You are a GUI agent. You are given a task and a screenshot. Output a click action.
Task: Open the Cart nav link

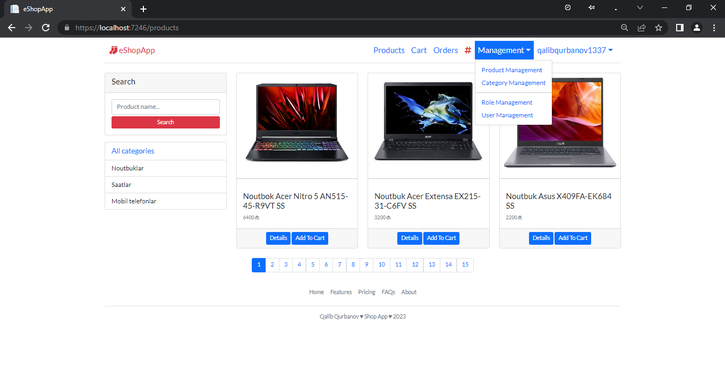click(419, 50)
